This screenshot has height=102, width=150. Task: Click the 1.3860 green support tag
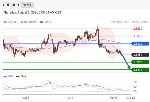click(140, 62)
